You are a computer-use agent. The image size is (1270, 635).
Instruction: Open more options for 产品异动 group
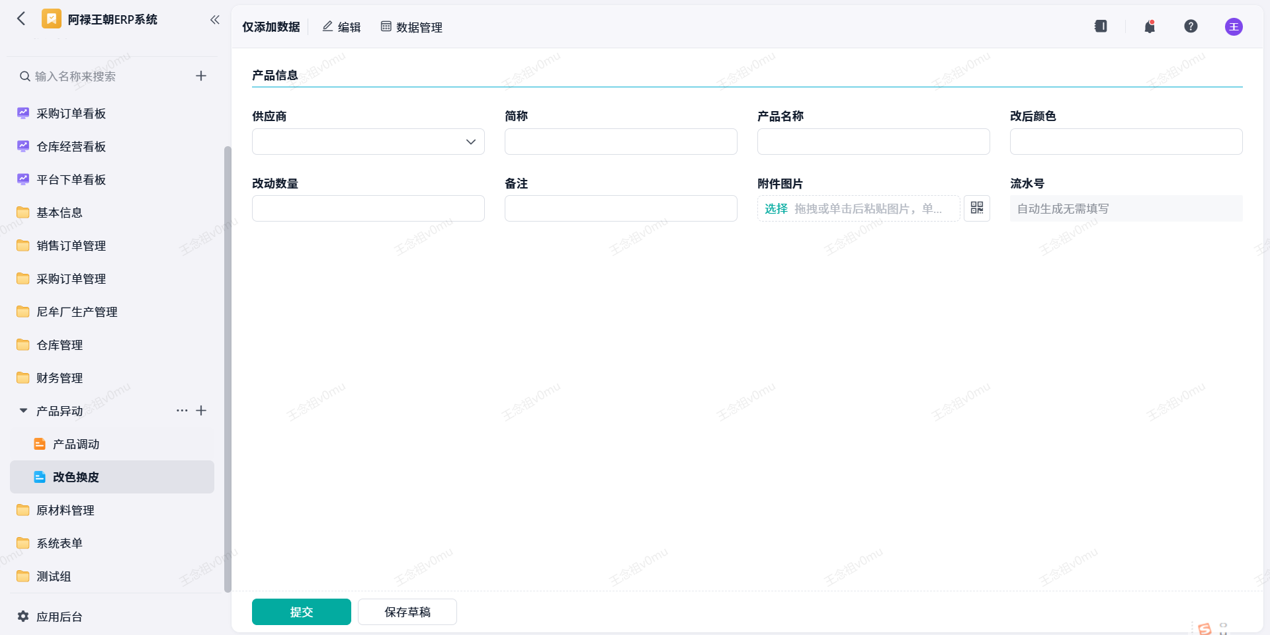[x=182, y=411]
